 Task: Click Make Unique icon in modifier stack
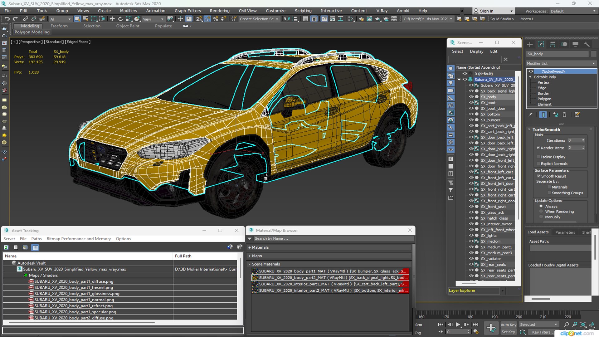(556, 115)
